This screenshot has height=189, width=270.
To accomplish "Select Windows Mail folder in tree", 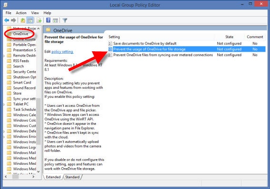I will [x=24, y=153].
